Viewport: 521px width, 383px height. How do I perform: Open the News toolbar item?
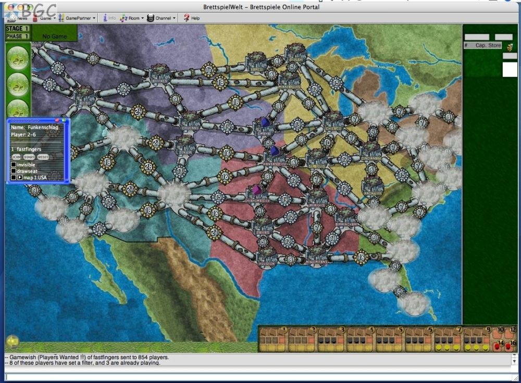tap(18, 18)
